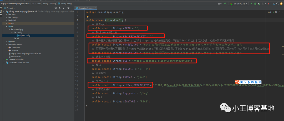Viewport: 284px width, 121px height.
Task: Close the AlipayConfig.java tab
Action: tap(95, 8)
